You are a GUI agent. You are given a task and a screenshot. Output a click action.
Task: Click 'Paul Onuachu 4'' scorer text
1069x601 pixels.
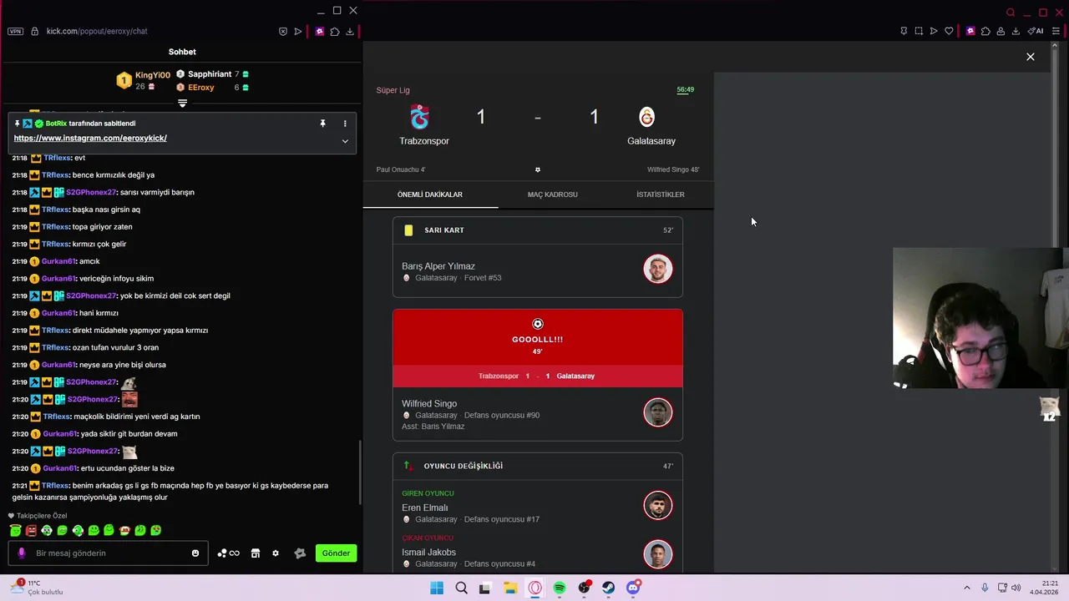[401, 169]
